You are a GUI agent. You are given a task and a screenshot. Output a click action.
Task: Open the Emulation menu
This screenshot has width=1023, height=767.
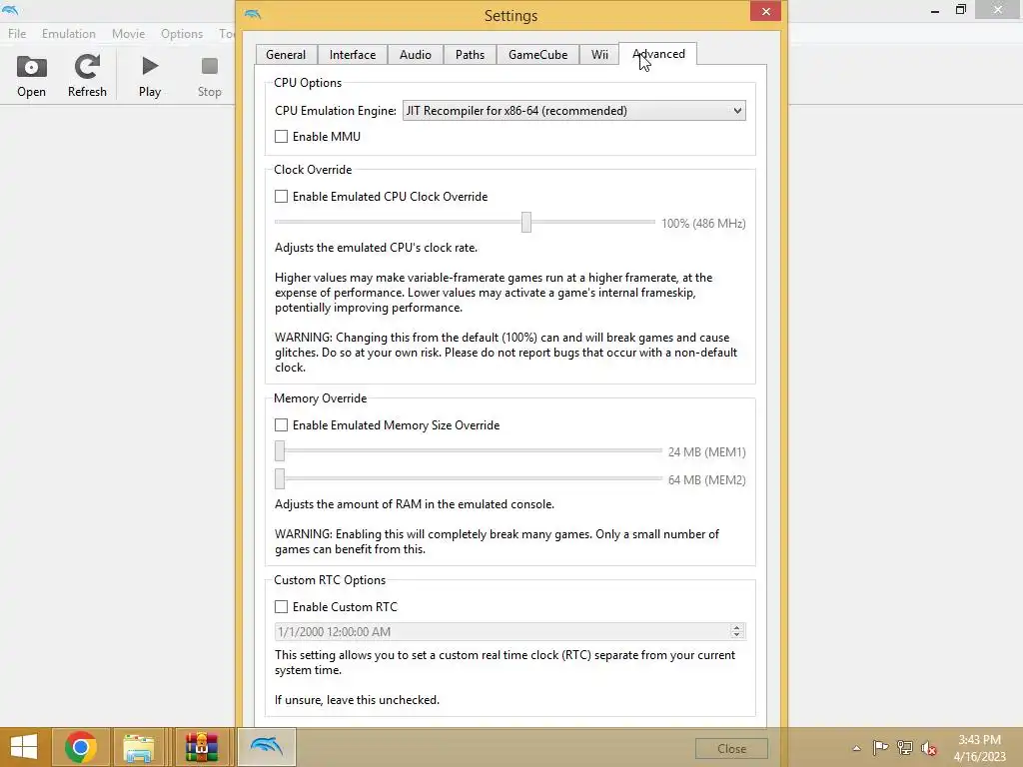[69, 33]
